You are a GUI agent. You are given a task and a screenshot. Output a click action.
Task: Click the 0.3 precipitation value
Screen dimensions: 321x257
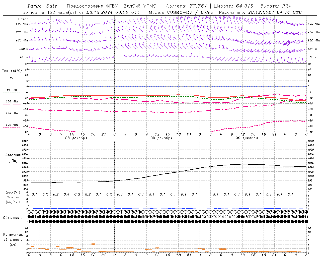(x=77, y=194)
